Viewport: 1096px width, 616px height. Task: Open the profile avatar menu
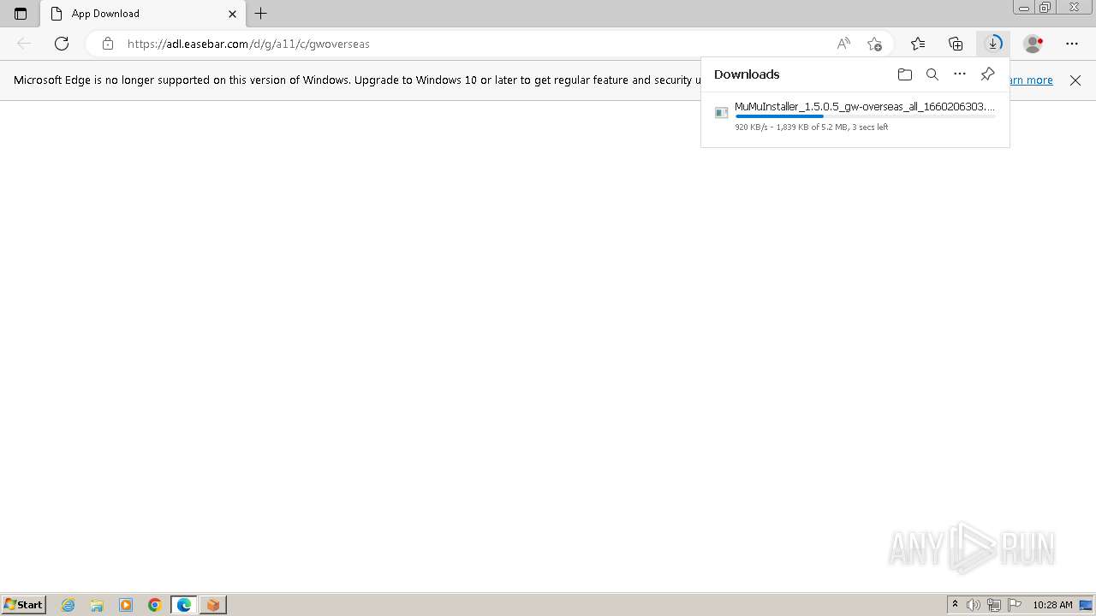click(1033, 44)
